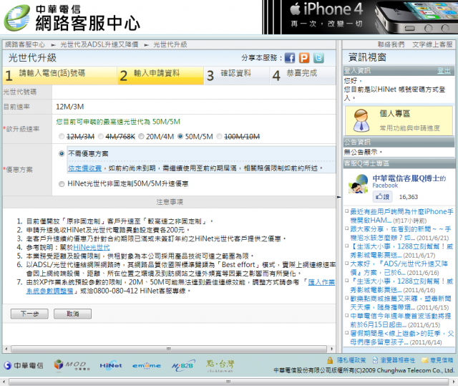
Task: Go to step 2 輸入申請資料
Action: click(x=160, y=75)
